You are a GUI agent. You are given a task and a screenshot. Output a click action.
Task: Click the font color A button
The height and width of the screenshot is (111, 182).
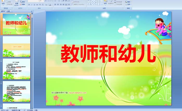(50, 5)
